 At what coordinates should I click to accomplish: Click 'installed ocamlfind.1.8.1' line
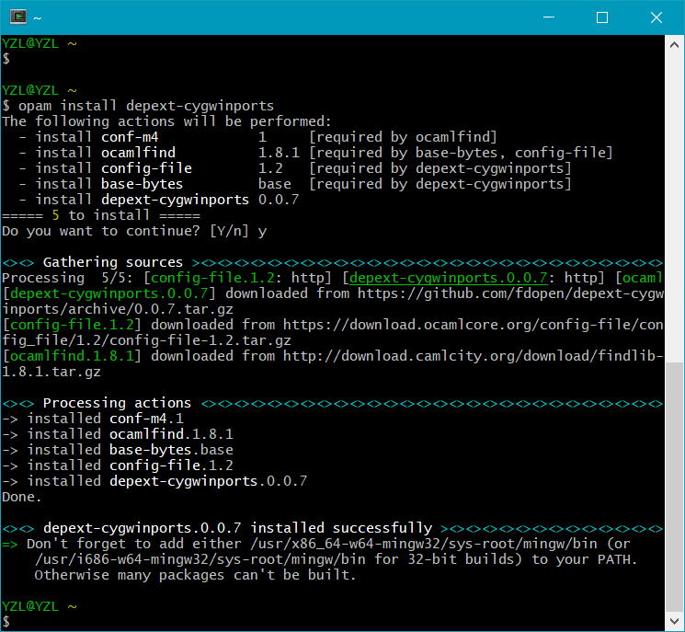pos(118,434)
